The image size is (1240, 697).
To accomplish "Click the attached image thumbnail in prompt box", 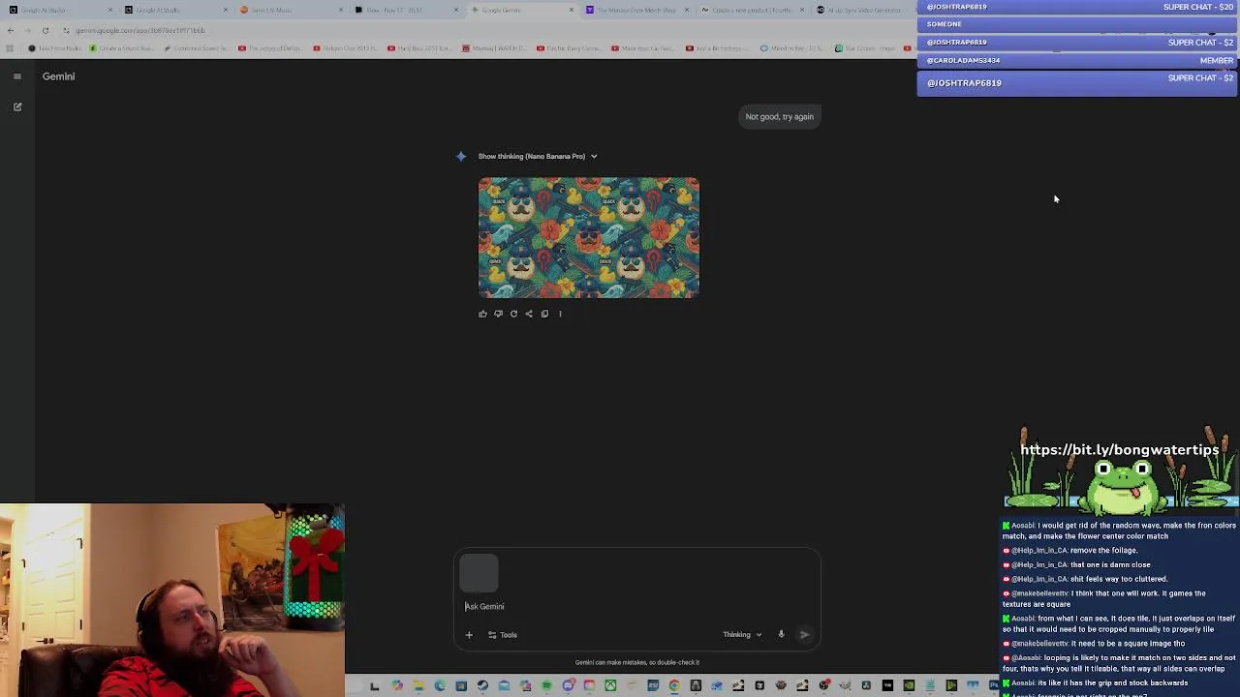I will [x=479, y=573].
